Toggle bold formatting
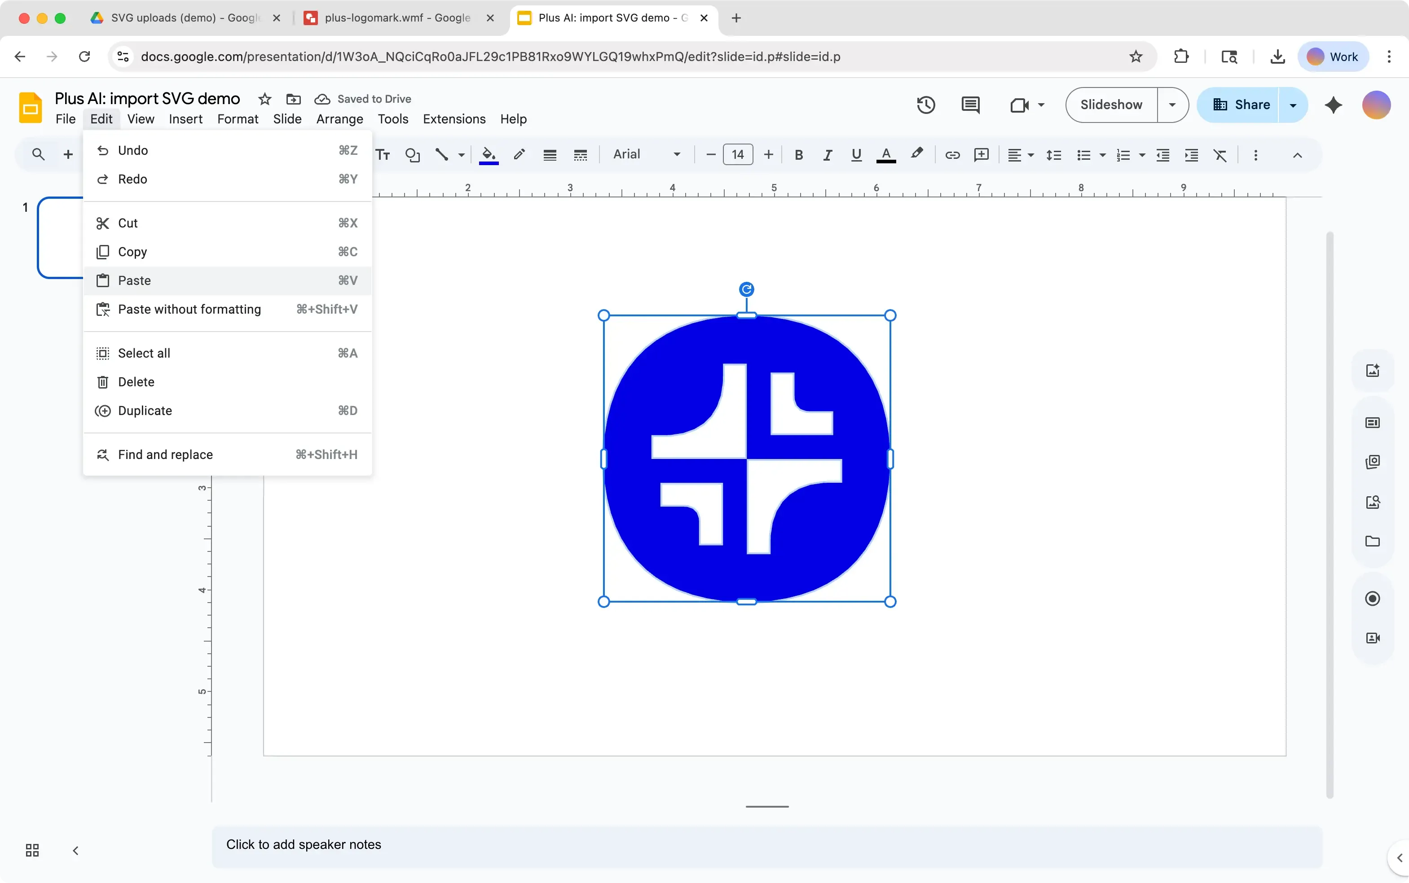Image resolution: width=1409 pixels, height=883 pixels. (798, 155)
